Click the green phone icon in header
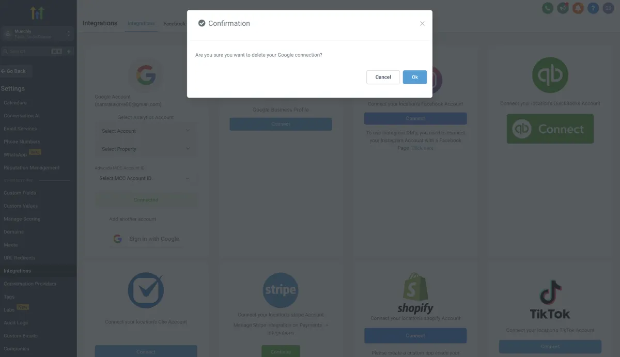 547,8
